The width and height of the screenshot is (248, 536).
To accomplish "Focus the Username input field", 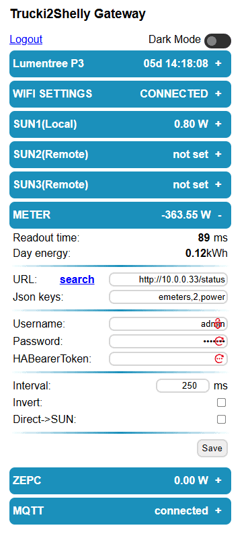I will point(169,323).
